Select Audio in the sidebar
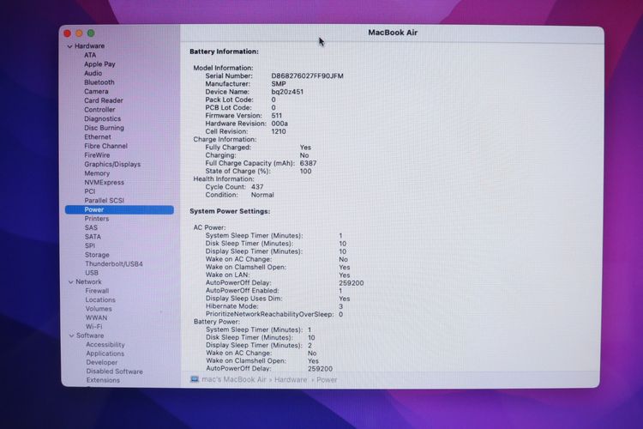 click(x=93, y=73)
